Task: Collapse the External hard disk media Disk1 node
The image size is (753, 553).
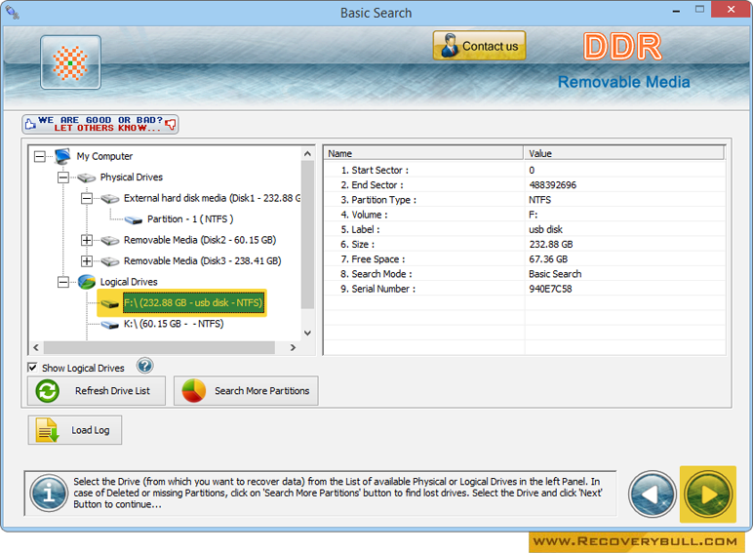Action: click(87, 198)
